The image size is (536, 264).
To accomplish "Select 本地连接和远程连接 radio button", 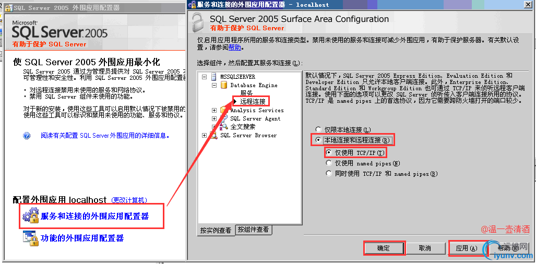I will coord(318,140).
